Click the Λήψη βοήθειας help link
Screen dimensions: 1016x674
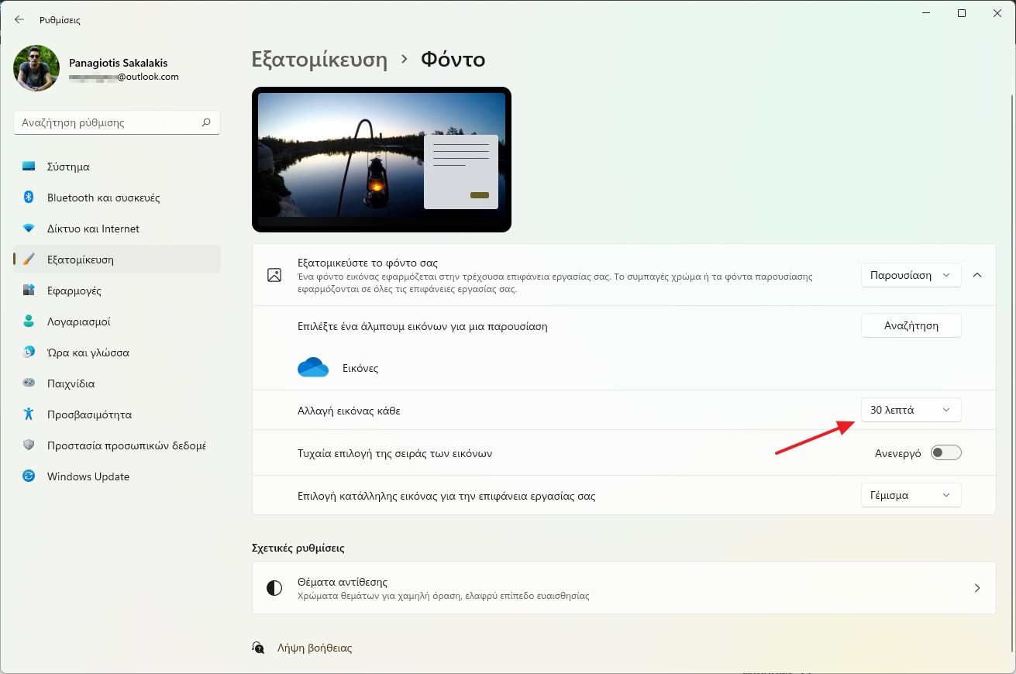click(x=314, y=648)
